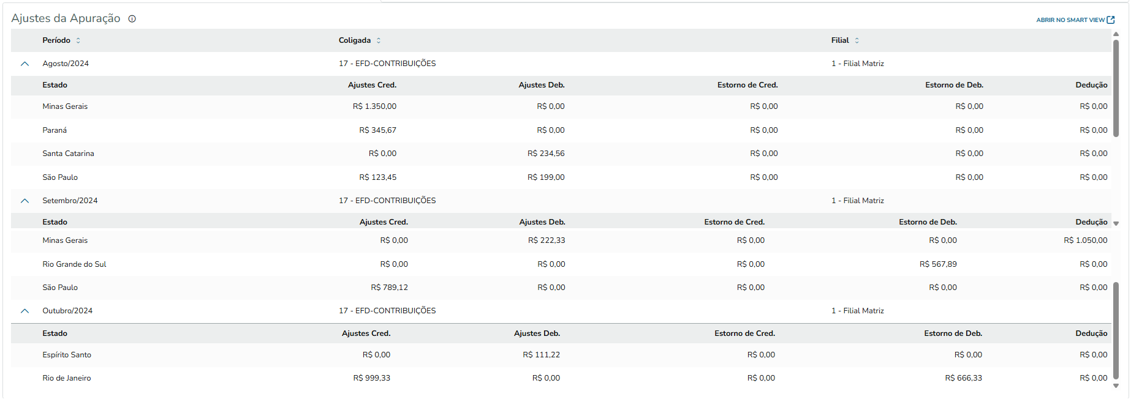This screenshot has height=402, width=1131.
Task: Click the Período column header label
Action: (56, 40)
